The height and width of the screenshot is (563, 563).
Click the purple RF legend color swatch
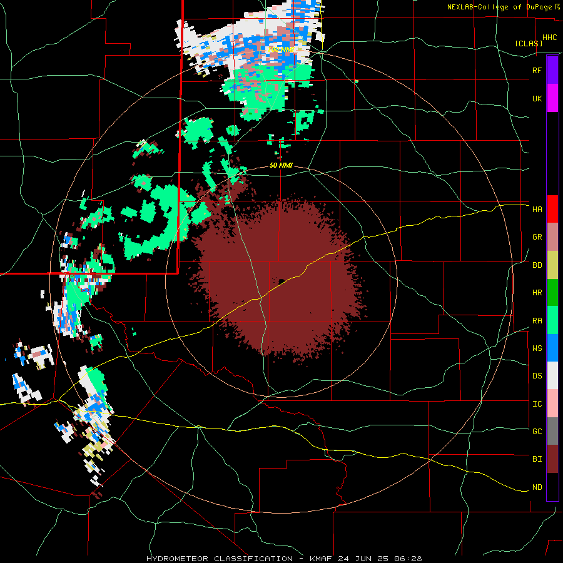[x=552, y=70]
